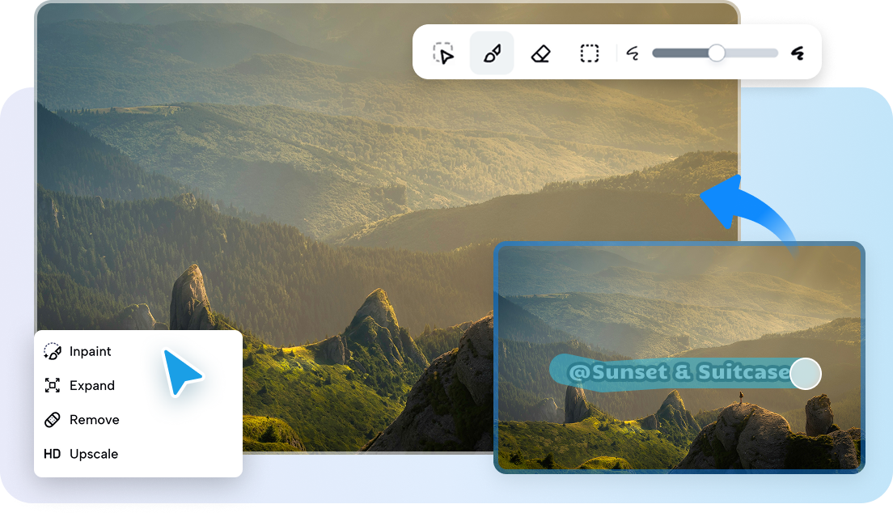Viewport: 893px width, 517px height.
Task: Click the brush size slider handle
Action: [x=715, y=53]
